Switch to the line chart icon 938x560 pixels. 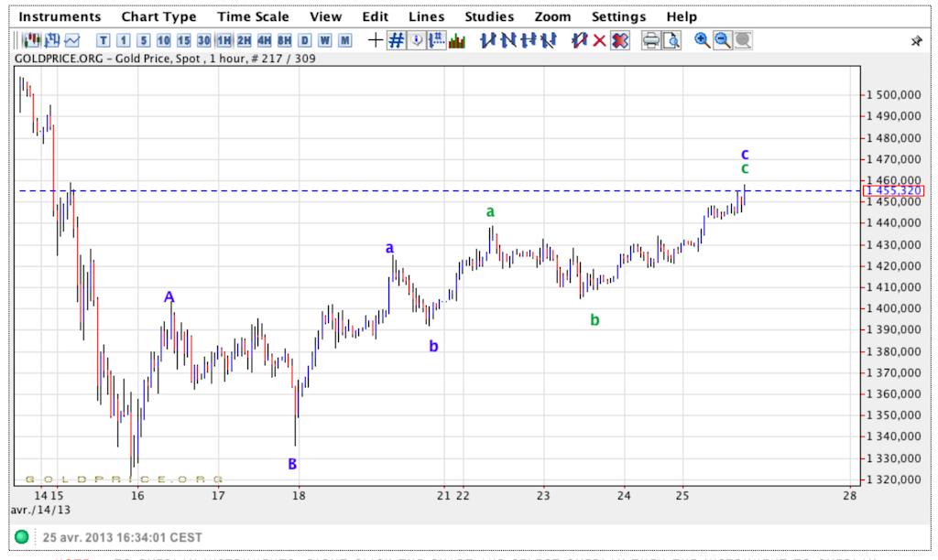tap(71, 40)
